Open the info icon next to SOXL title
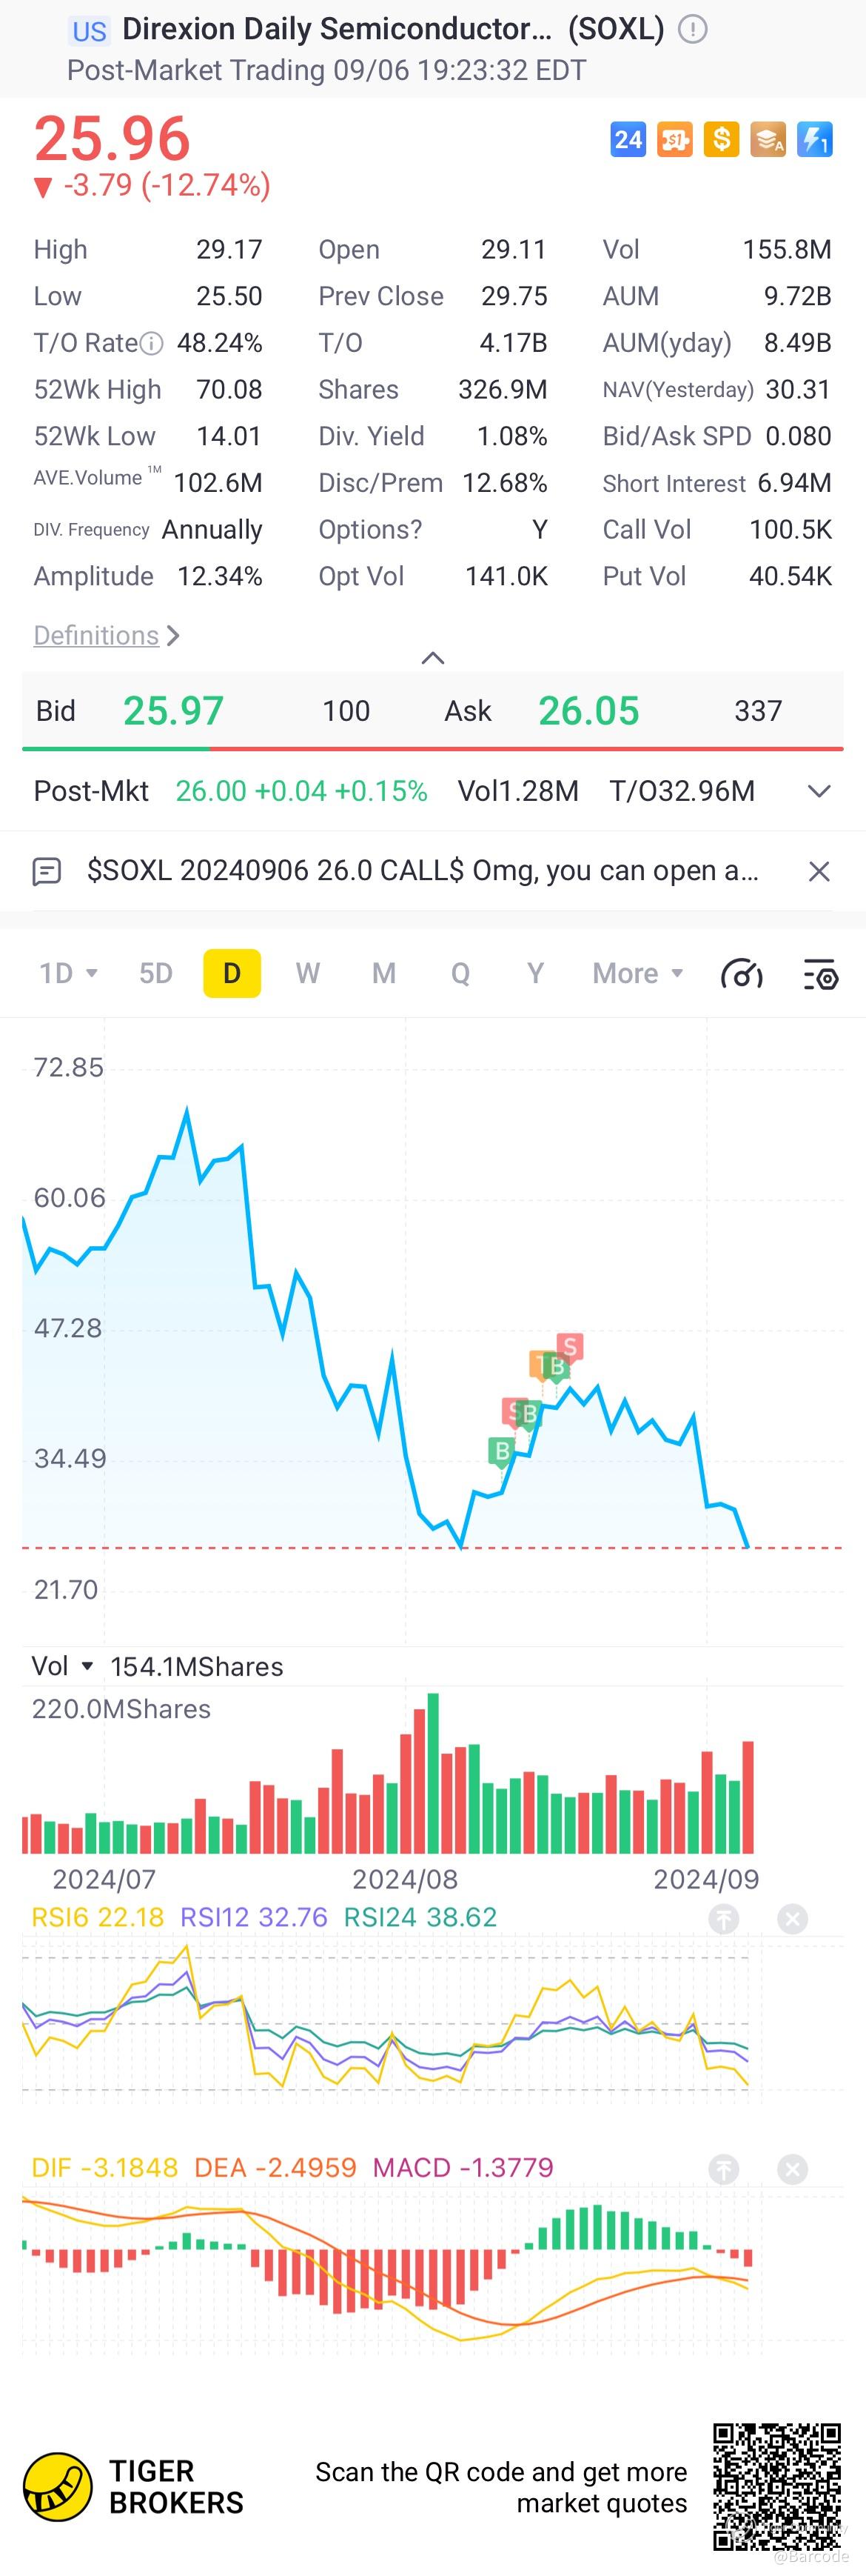The image size is (866, 2576). click(692, 30)
